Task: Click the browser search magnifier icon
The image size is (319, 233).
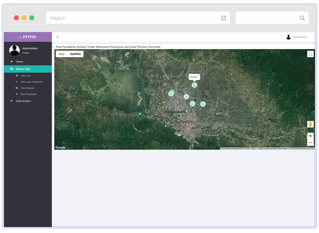Action: point(302,18)
